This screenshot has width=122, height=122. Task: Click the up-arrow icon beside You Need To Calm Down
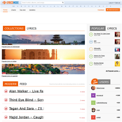tap(91, 35)
